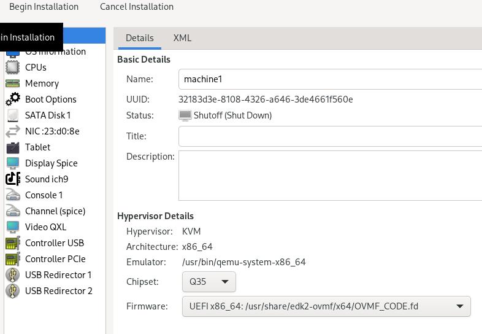Screen dimensions: 482x334
Task: Select the SATA Disk 1 icon
Action: pos(12,115)
